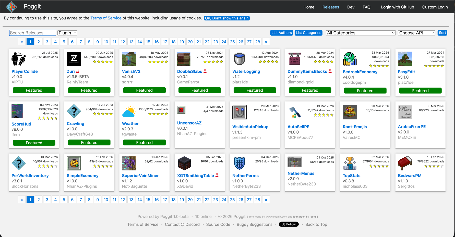Open the BedrockEconomy globe icon
Image resolution: width=455 pixels, height=237 pixels.
click(x=350, y=59)
